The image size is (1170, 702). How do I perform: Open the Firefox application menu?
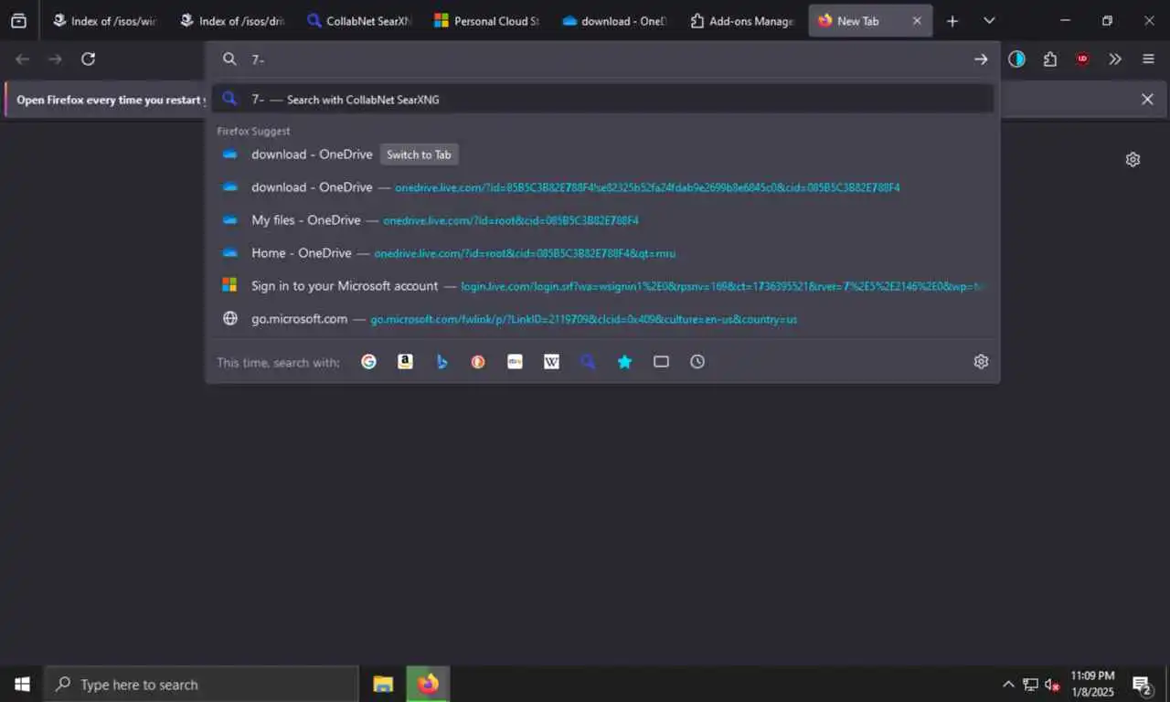(1148, 59)
